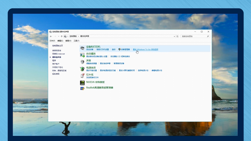
Task: Click the 高级打印机设置 link
Action: (x=103, y=50)
